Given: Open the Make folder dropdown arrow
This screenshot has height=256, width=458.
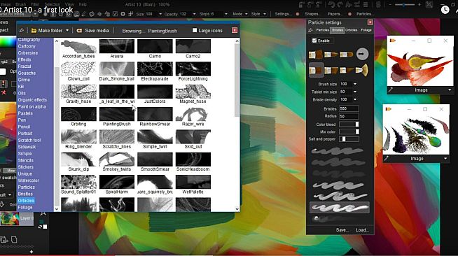Looking at the screenshot, I should point(67,30).
